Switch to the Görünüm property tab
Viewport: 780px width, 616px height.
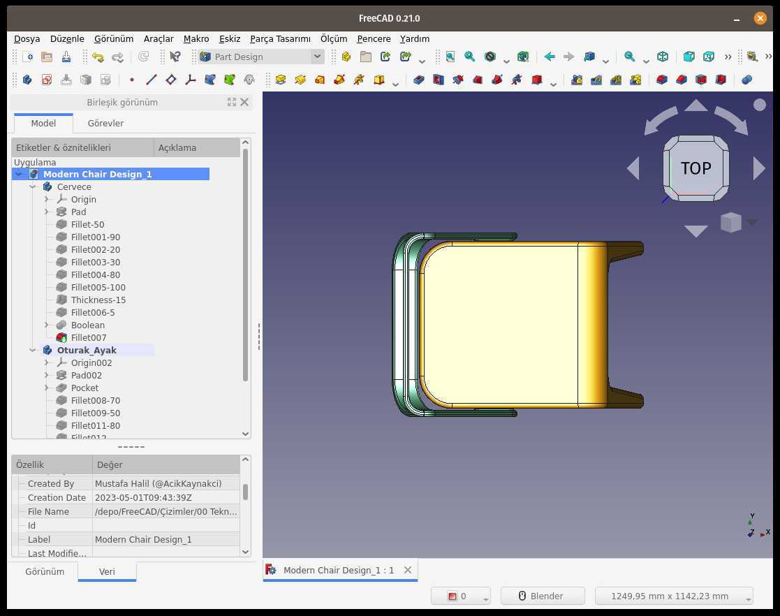(45, 572)
